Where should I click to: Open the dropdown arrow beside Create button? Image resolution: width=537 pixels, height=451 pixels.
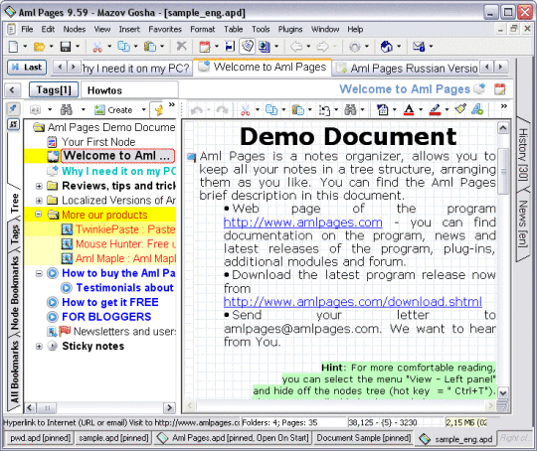144,110
